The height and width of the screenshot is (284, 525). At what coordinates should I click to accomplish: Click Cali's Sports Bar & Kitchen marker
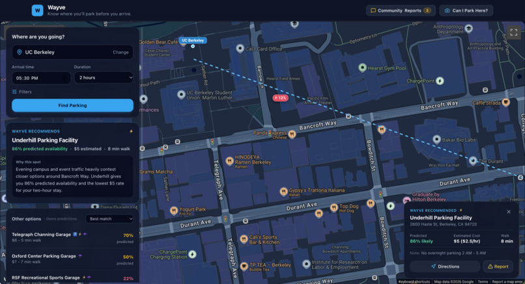[244, 239]
